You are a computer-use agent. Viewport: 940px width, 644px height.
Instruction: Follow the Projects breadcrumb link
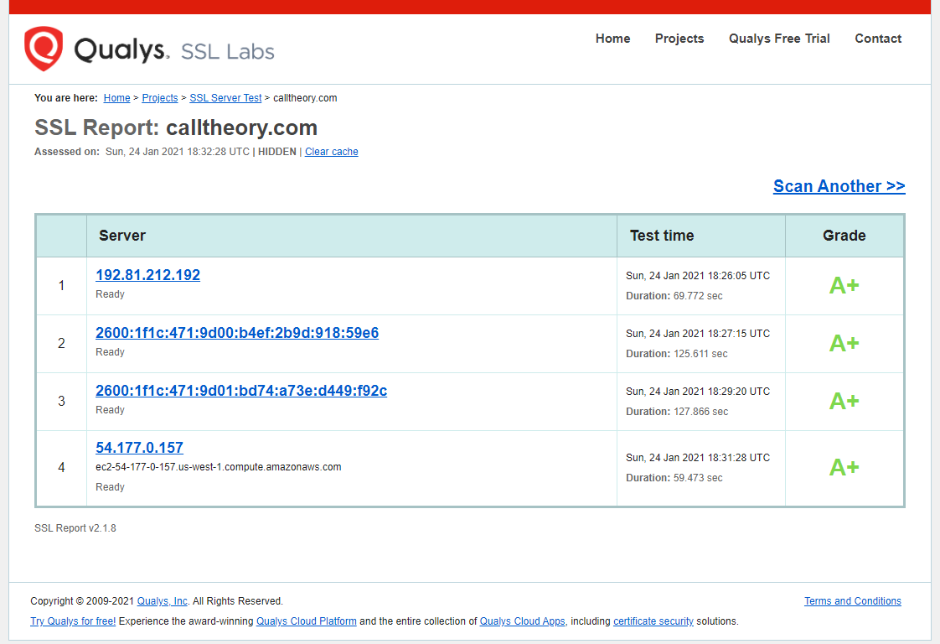pyautogui.click(x=160, y=98)
